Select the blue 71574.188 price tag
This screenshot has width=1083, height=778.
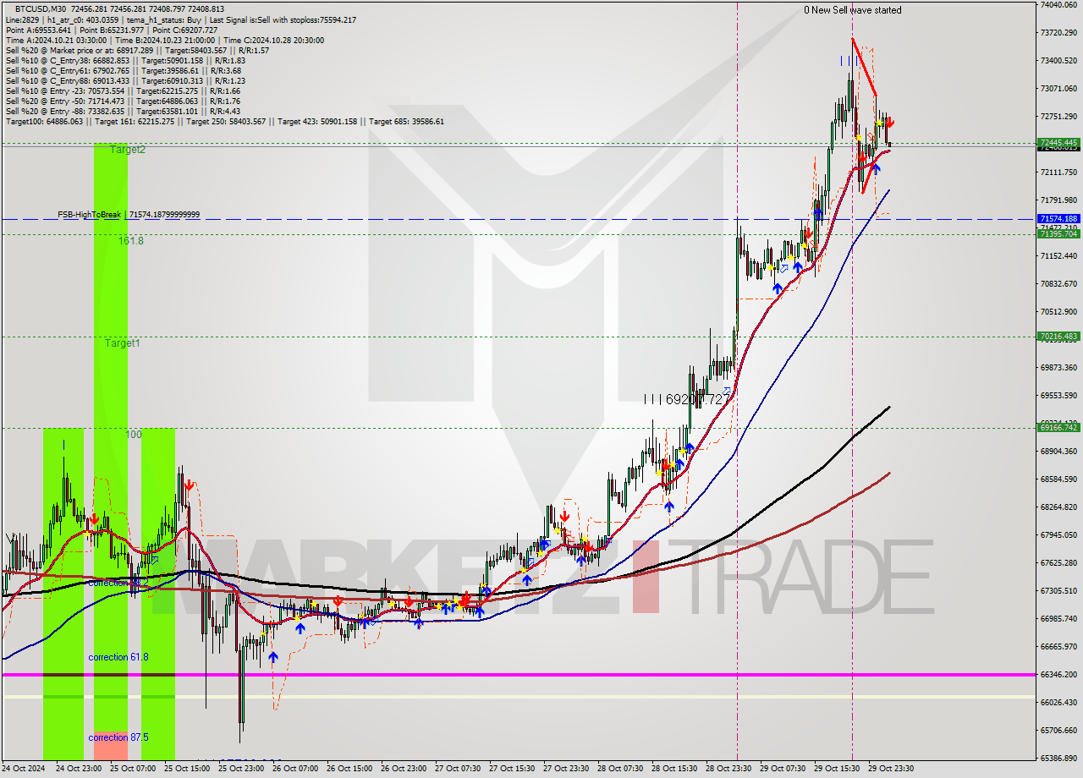click(1058, 218)
